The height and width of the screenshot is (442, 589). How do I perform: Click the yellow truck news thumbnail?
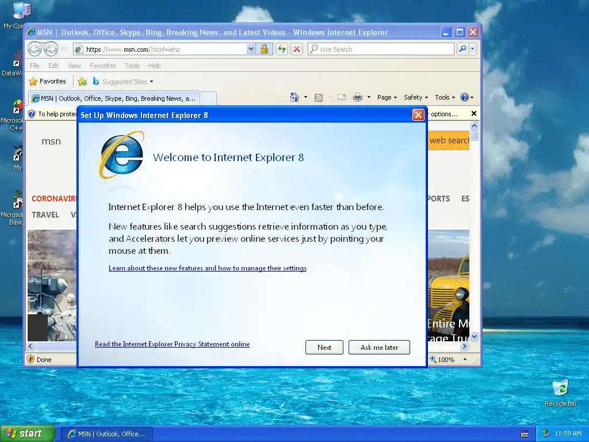pos(449,285)
